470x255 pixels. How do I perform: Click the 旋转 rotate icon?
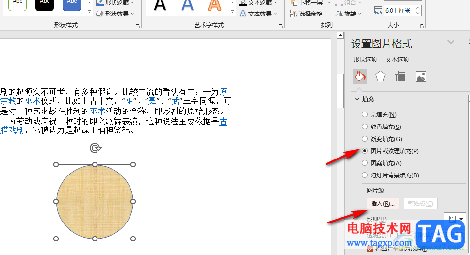coord(339,14)
